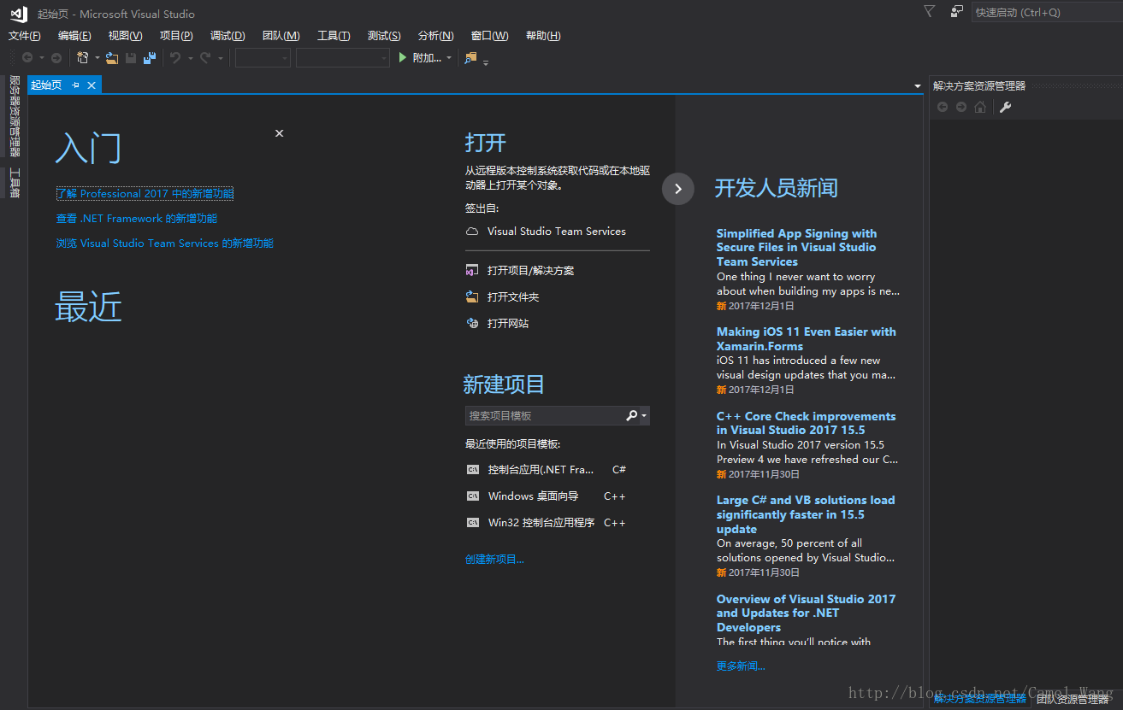The image size is (1123, 710).
Task: Open the 服务器资源管理器 side tab
Action: click(x=15, y=116)
